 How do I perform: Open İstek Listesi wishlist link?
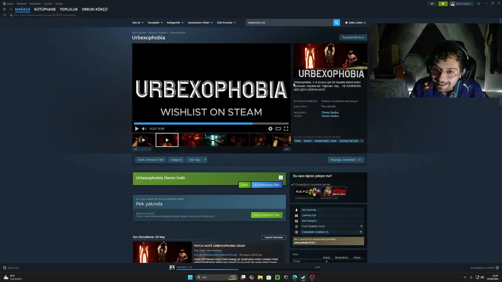[x=355, y=23]
